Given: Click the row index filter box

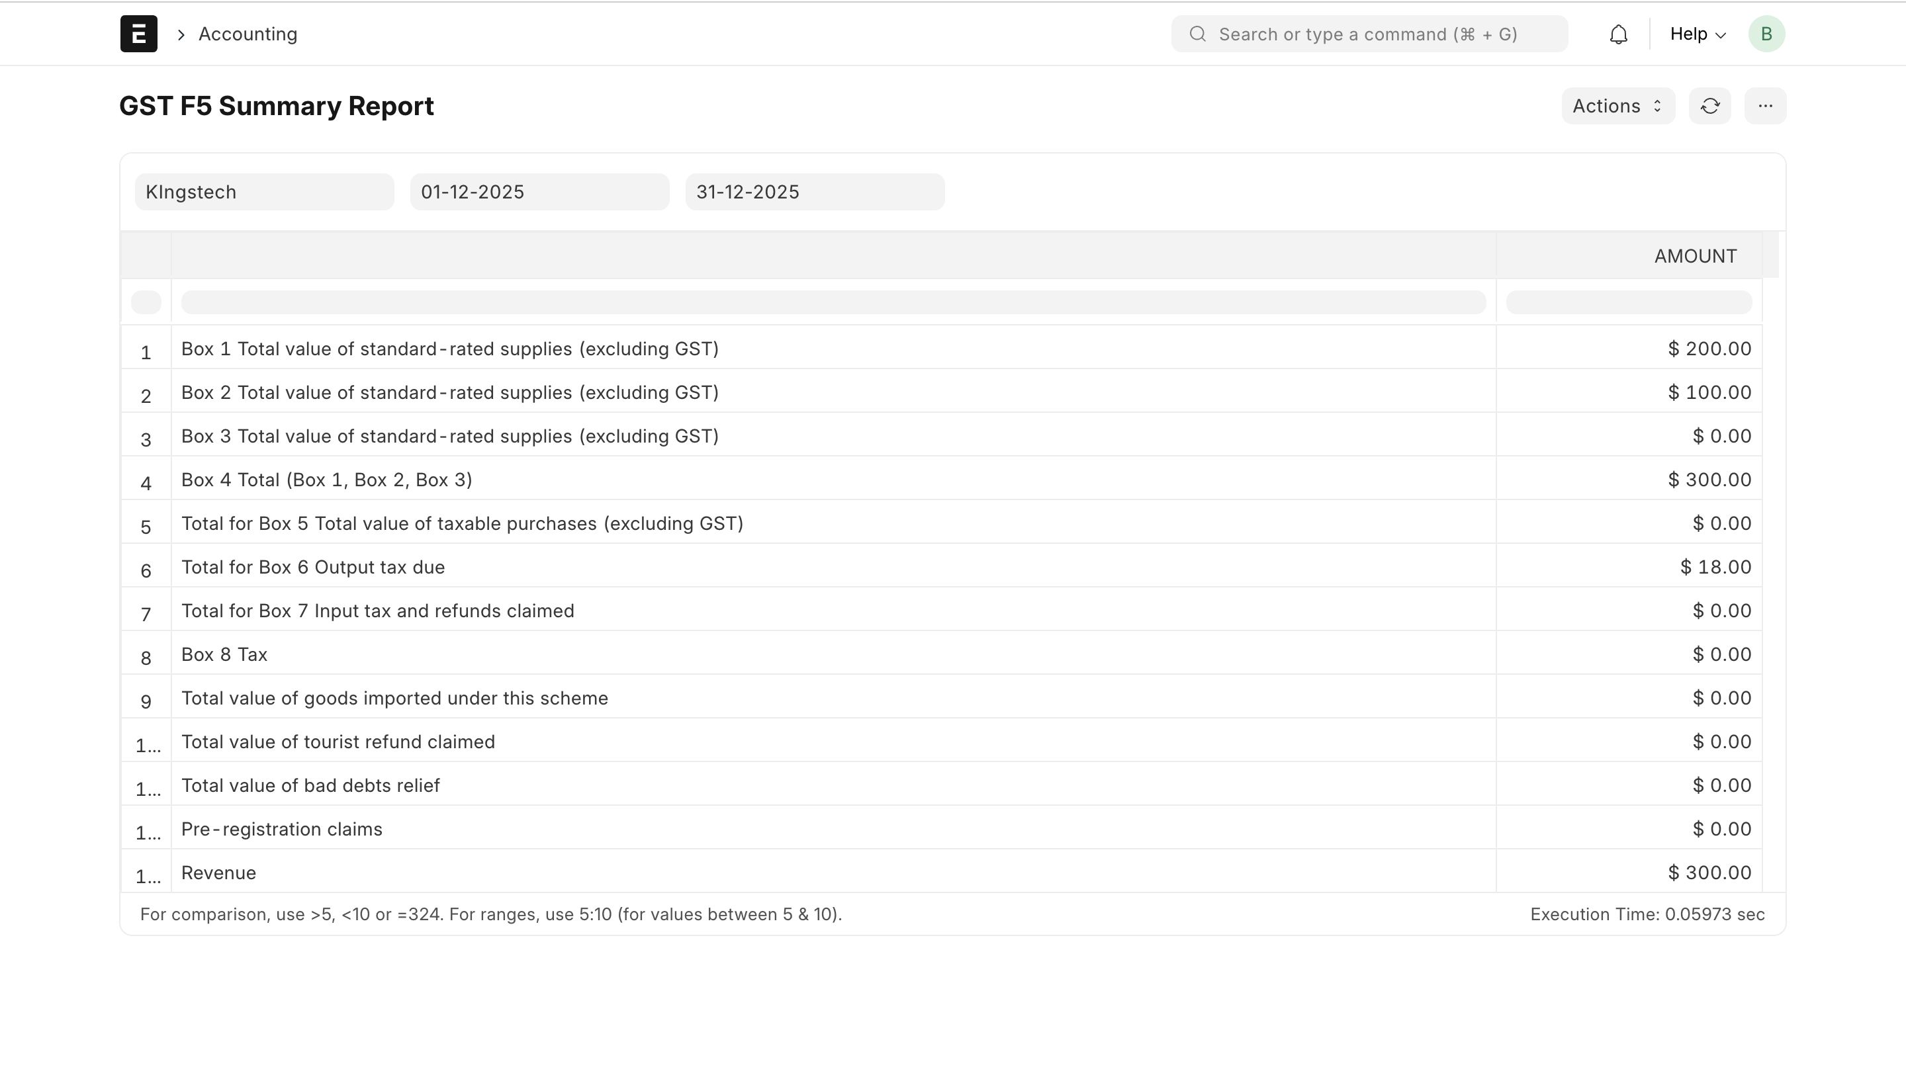Looking at the screenshot, I should [146, 302].
